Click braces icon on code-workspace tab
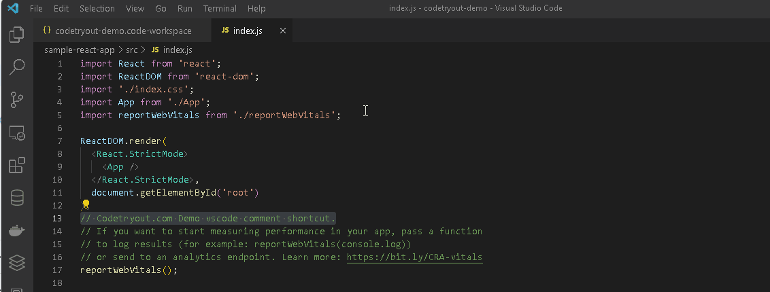This screenshot has height=292, width=770. click(47, 31)
